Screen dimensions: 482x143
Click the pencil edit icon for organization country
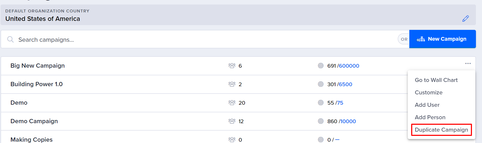466,19
